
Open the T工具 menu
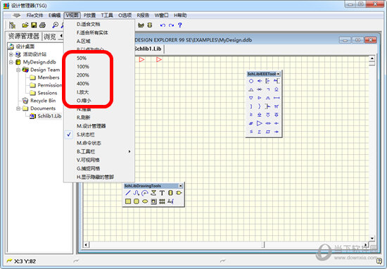coord(107,15)
